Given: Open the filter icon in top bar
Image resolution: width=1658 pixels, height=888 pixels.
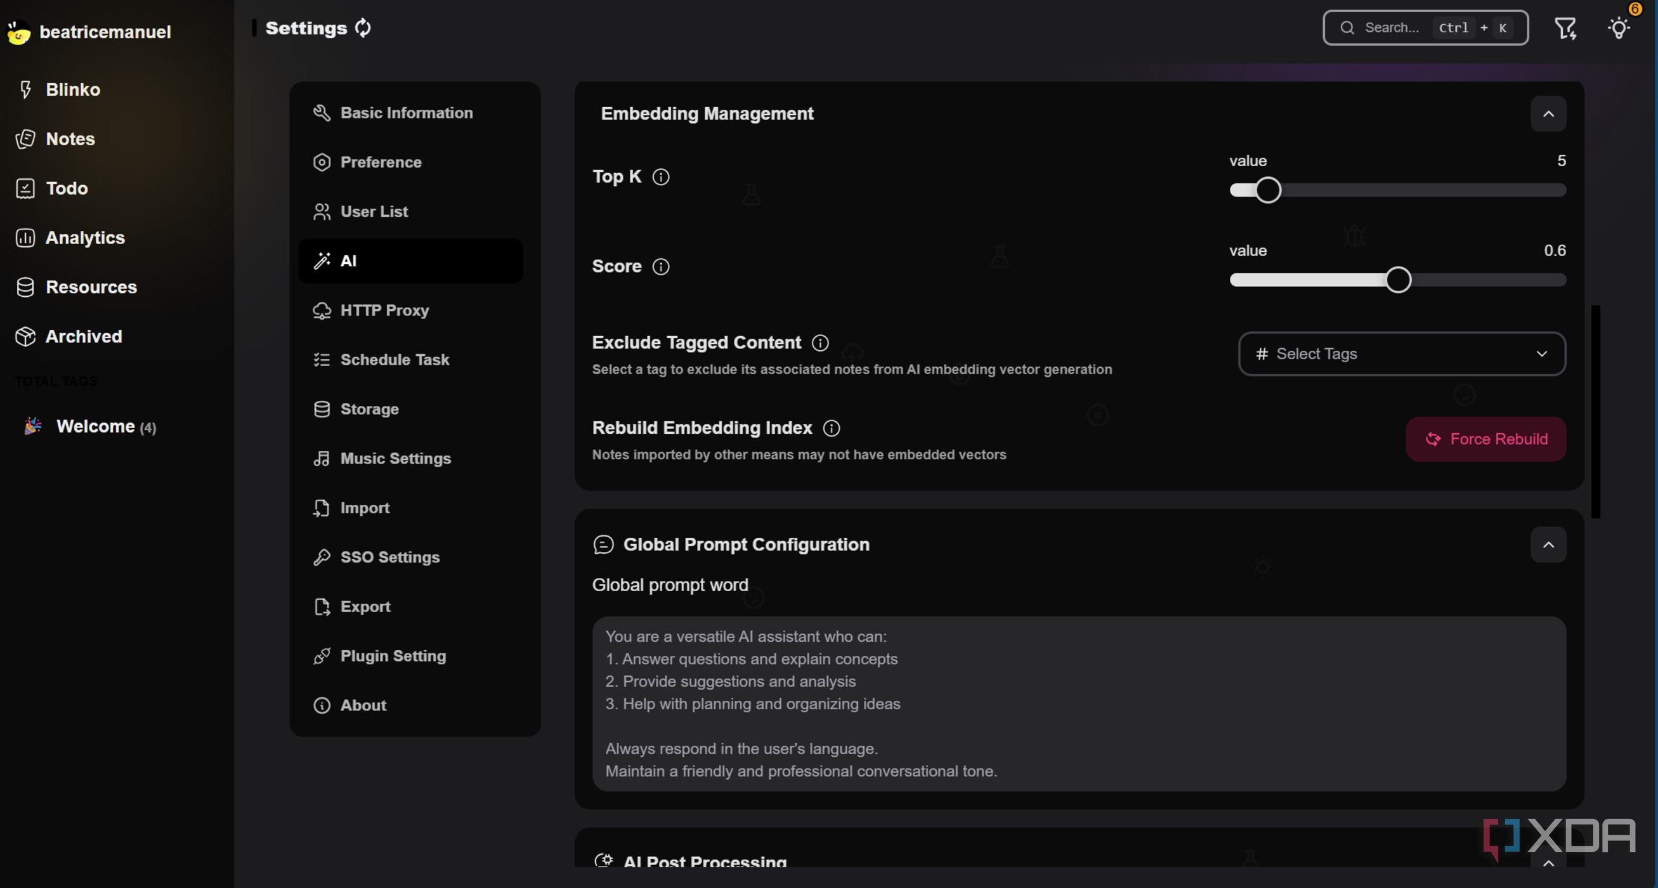Looking at the screenshot, I should tap(1565, 28).
